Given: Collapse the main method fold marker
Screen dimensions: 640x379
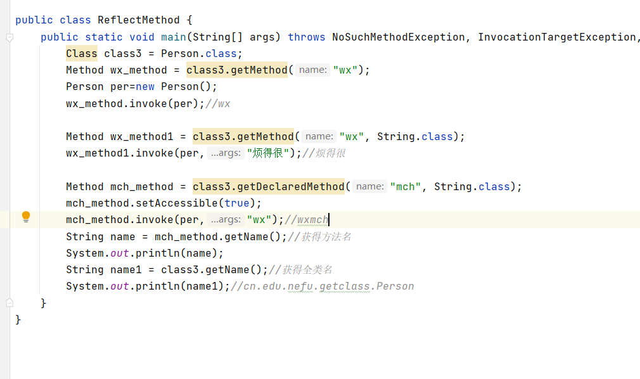Looking at the screenshot, I should point(10,37).
